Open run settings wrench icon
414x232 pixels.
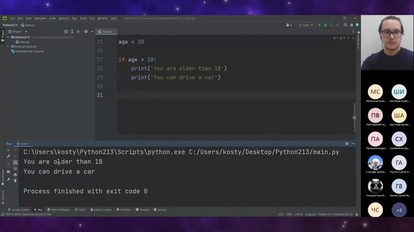click(8, 156)
